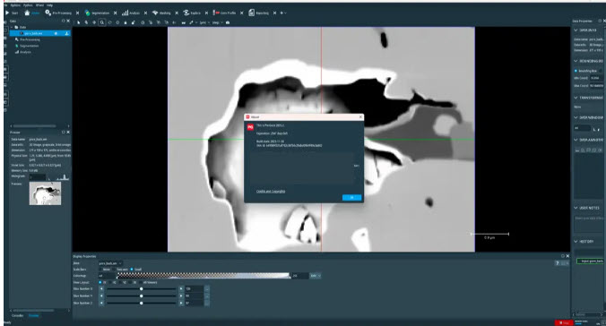Click the colormap maximum value field
Viewport: 606px width, 326px height.
(300, 276)
